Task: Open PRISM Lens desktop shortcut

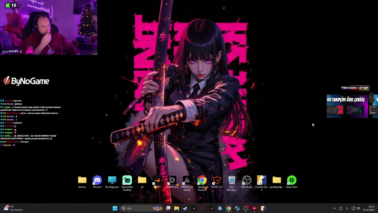Action: pos(172,182)
